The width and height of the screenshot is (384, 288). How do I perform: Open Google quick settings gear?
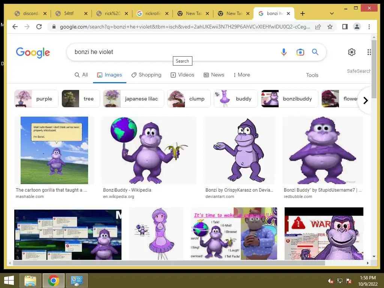[352, 52]
